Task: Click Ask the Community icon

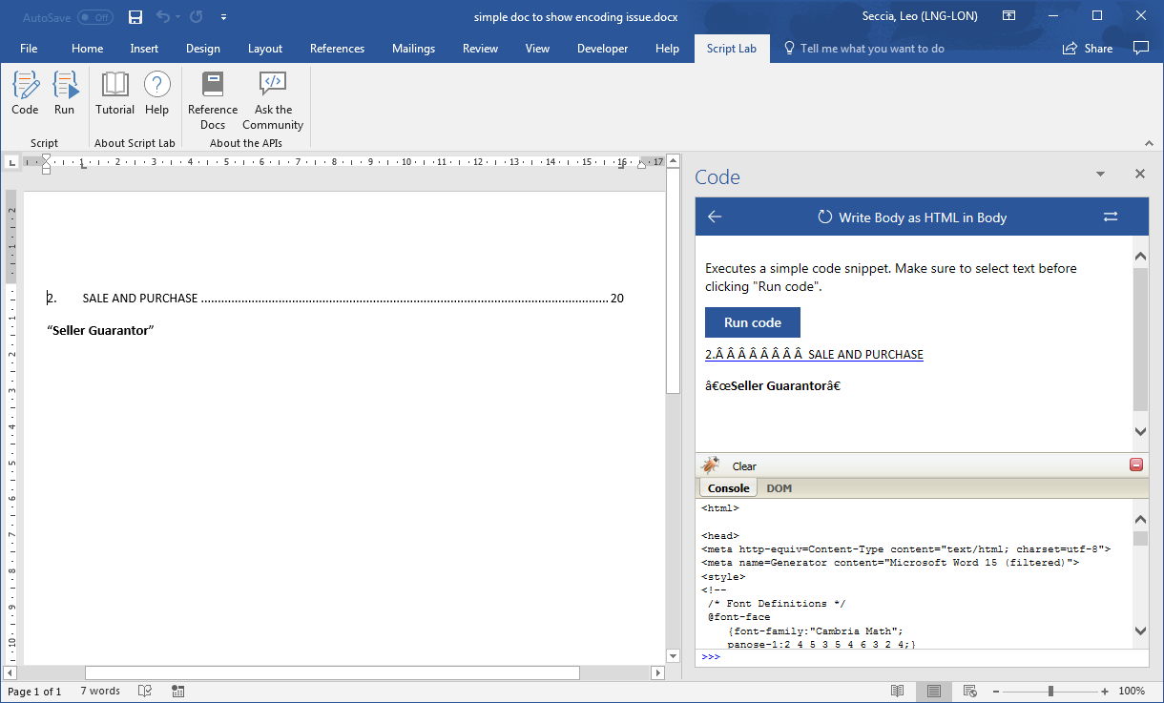Action: 273,100
